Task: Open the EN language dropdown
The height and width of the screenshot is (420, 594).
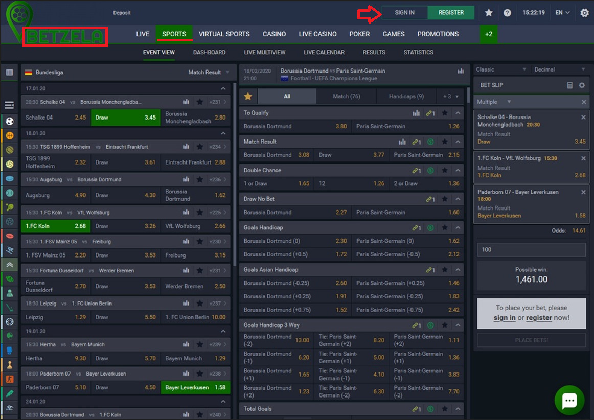Action: [x=562, y=12]
